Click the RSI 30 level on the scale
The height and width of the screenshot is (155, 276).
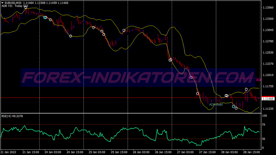coord(264,139)
